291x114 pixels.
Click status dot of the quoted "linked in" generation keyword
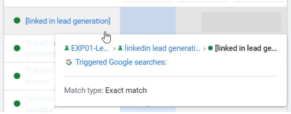(x=17, y=48)
